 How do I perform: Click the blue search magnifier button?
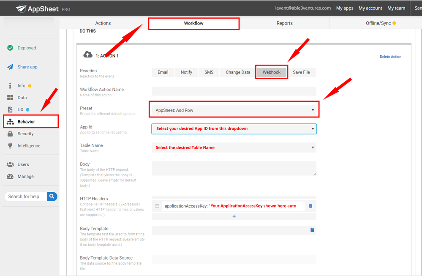(x=52, y=197)
